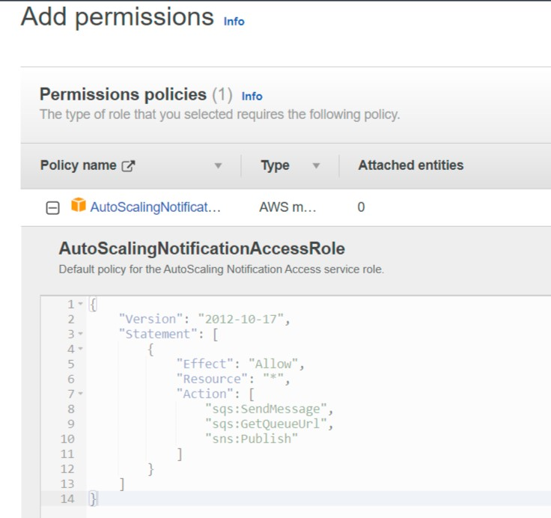Open Info link beside Add permissions heading
The image size is (551, 518).
234,22
